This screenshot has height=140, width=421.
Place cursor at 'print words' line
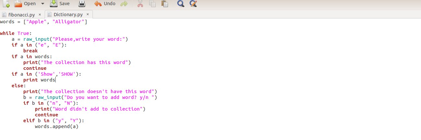(39, 80)
